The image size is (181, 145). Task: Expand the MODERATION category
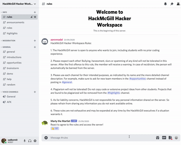pos(8,41)
